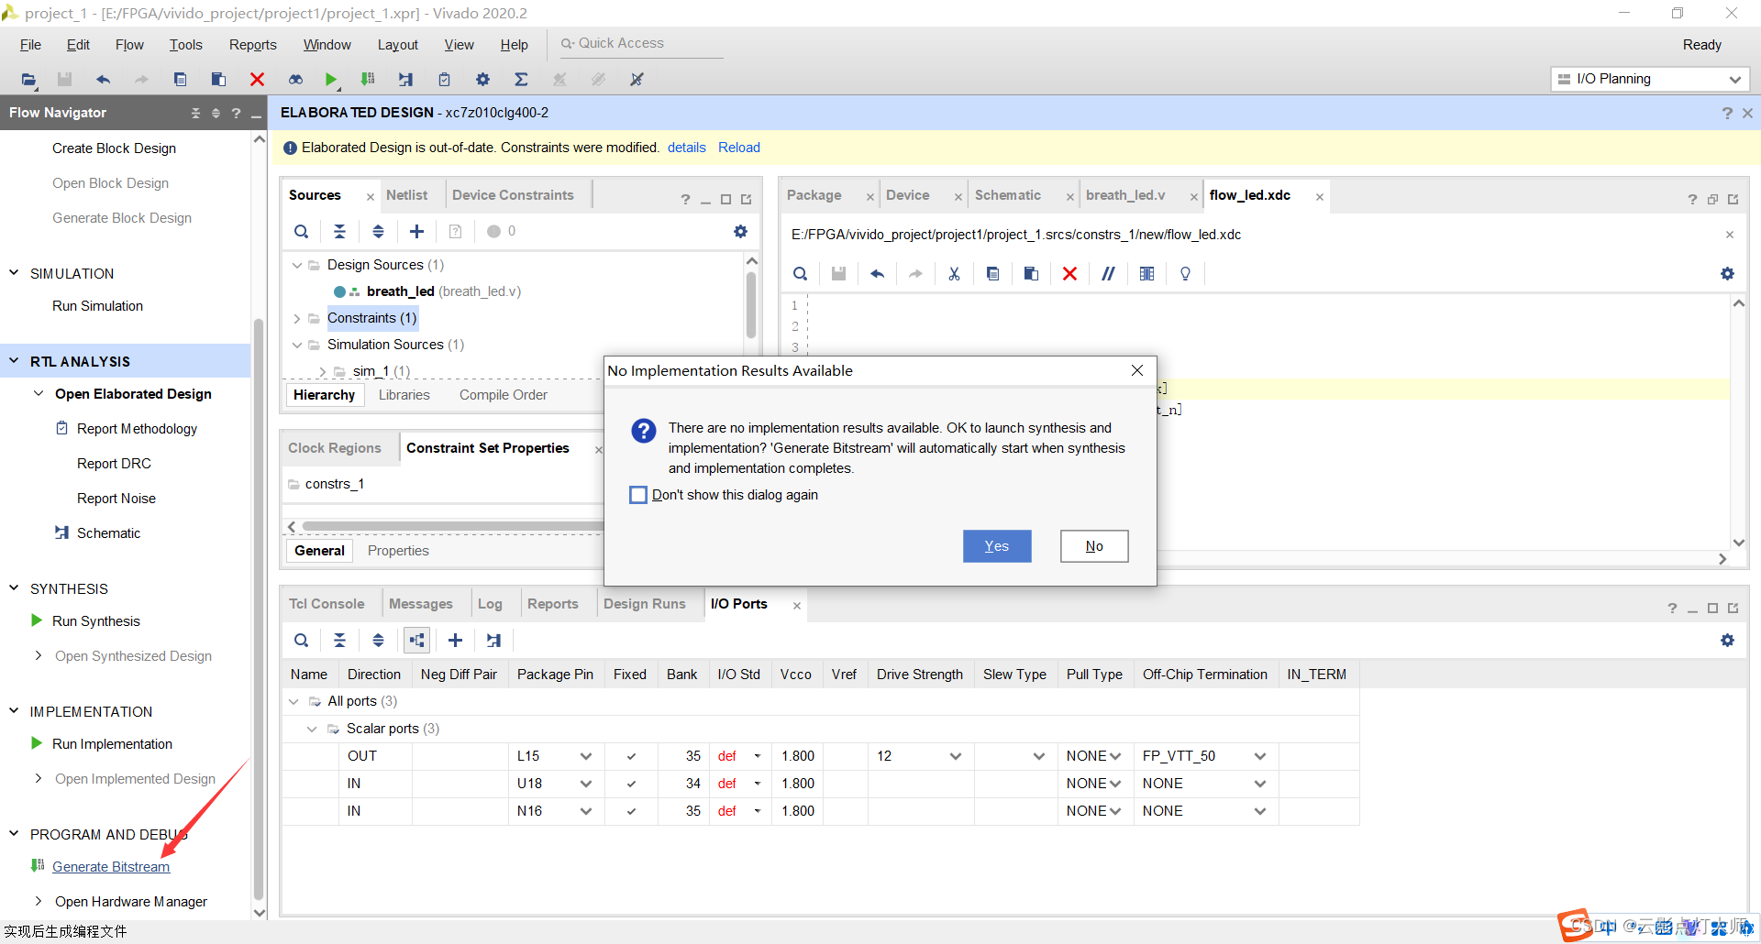Close the No Implementation Results dialog
The height and width of the screenshot is (944, 1761).
[x=1137, y=370]
